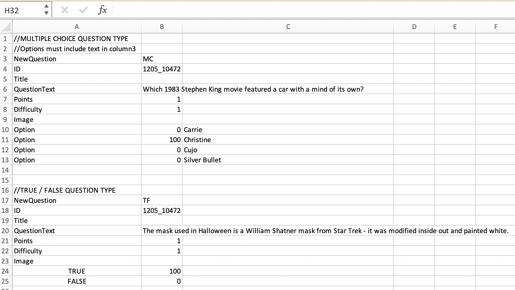Click 'Title' cell in row 5

click(x=77, y=79)
